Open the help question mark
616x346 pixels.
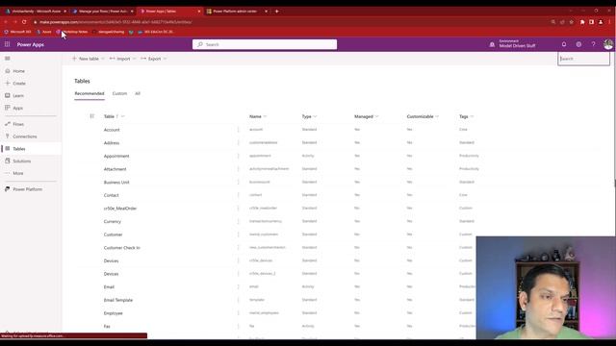(593, 44)
